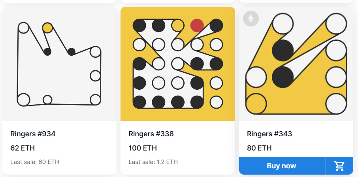Image resolution: width=358 pixels, height=177 pixels.
Task: Click the 80 ETH price label
Action: pyautogui.click(x=259, y=148)
